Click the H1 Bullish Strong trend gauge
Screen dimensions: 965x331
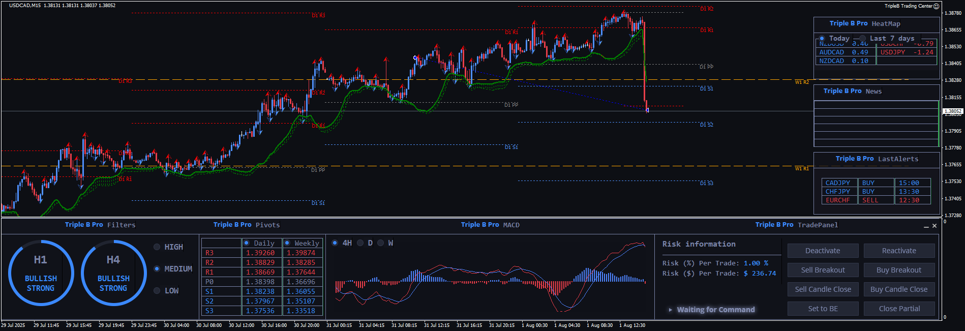click(41, 273)
